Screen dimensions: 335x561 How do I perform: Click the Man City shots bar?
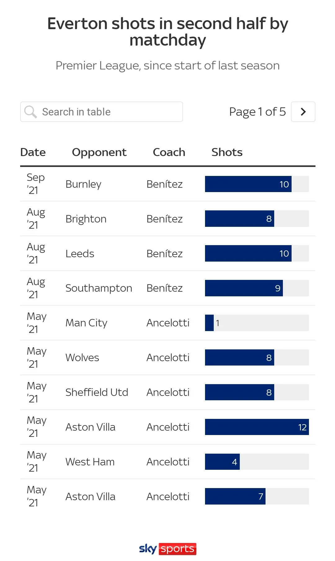210,323
